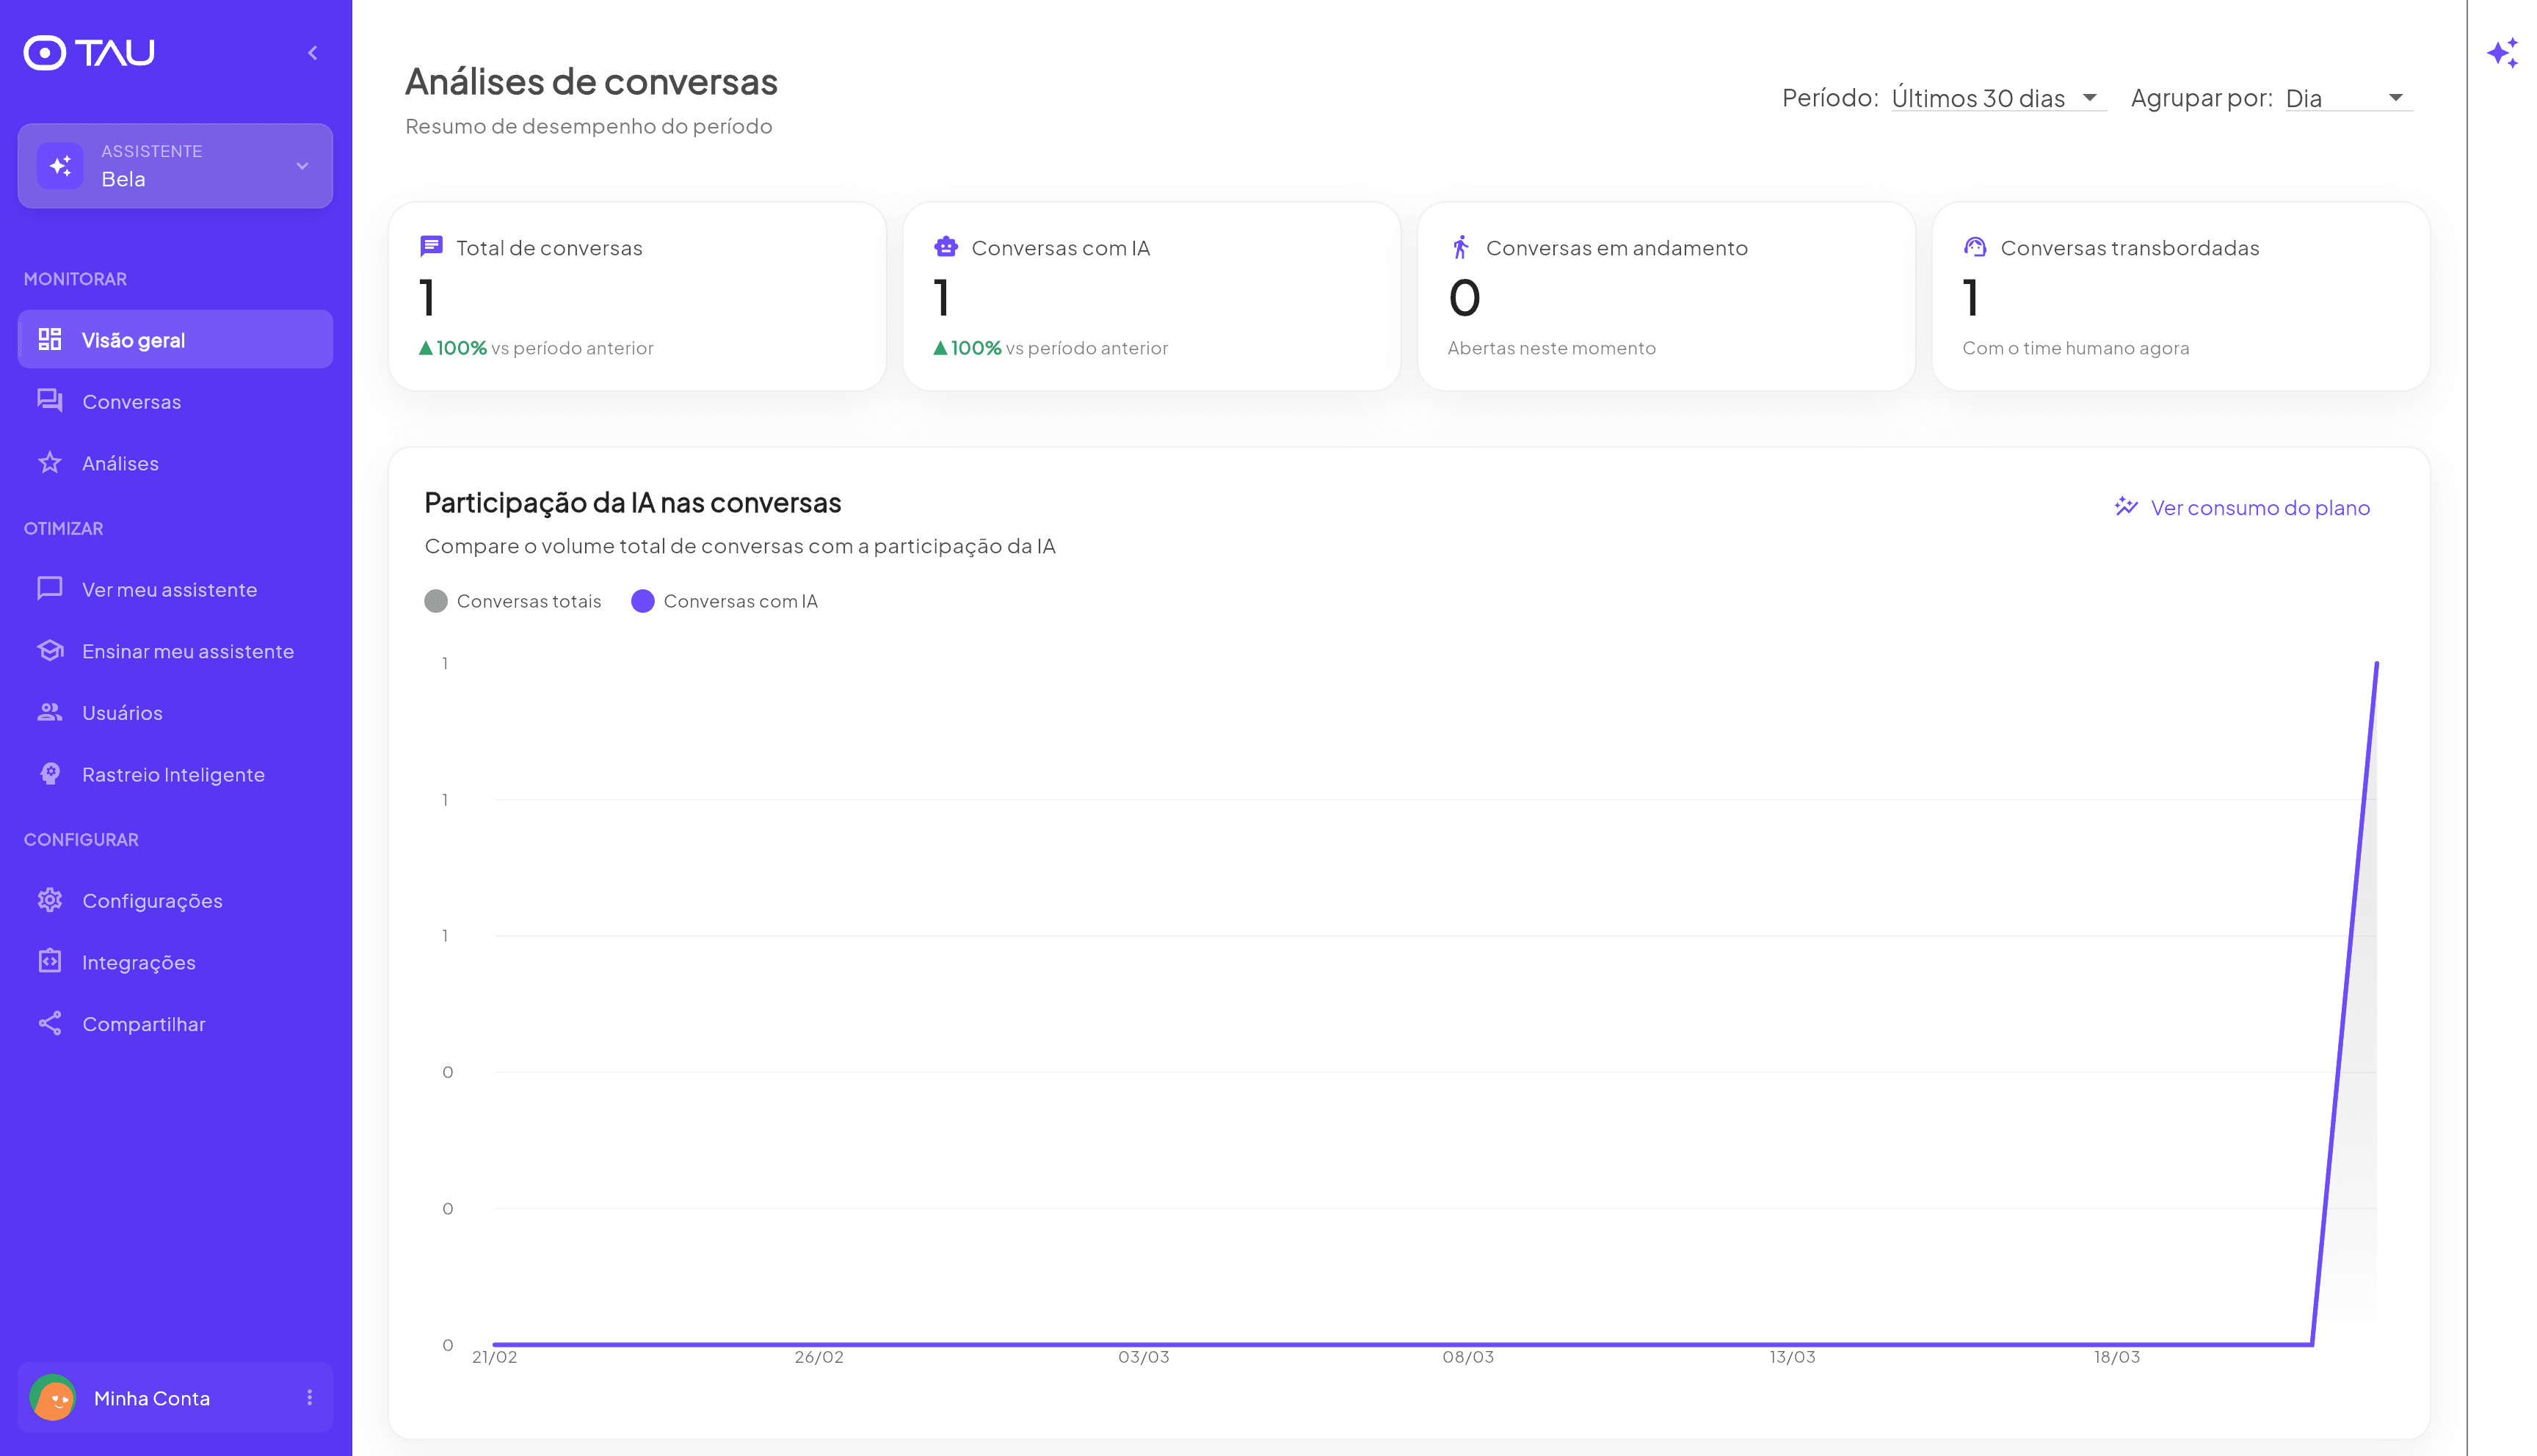The image size is (2537, 1456).
Task: Open Minha Conta options via three-dot menu
Action: click(x=311, y=1397)
